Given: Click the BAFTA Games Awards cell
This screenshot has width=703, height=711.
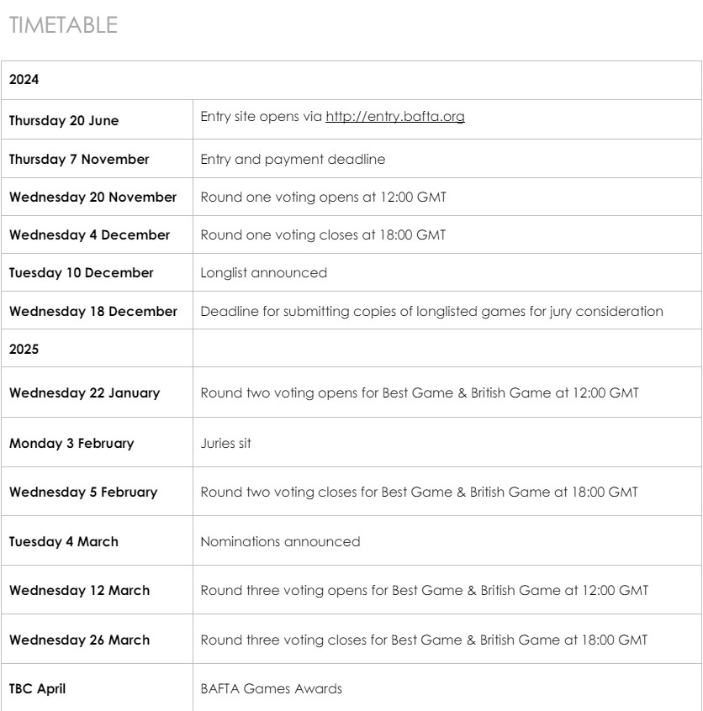Looking at the screenshot, I should pos(271,689).
